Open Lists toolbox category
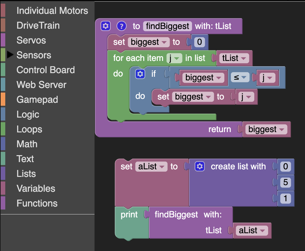 pyautogui.click(x=26, y=174)
